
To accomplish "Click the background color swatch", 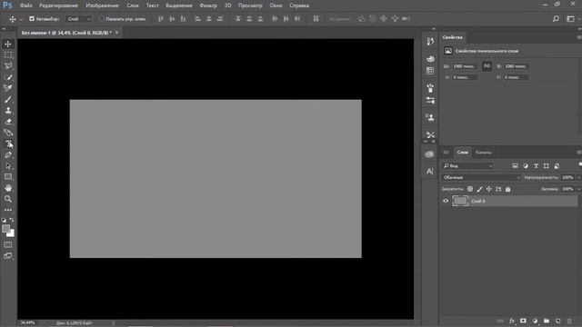I will click(x=11, y=234).
